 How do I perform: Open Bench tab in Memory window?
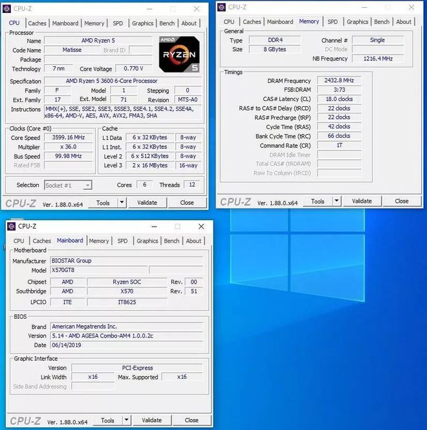pos(382,21)
